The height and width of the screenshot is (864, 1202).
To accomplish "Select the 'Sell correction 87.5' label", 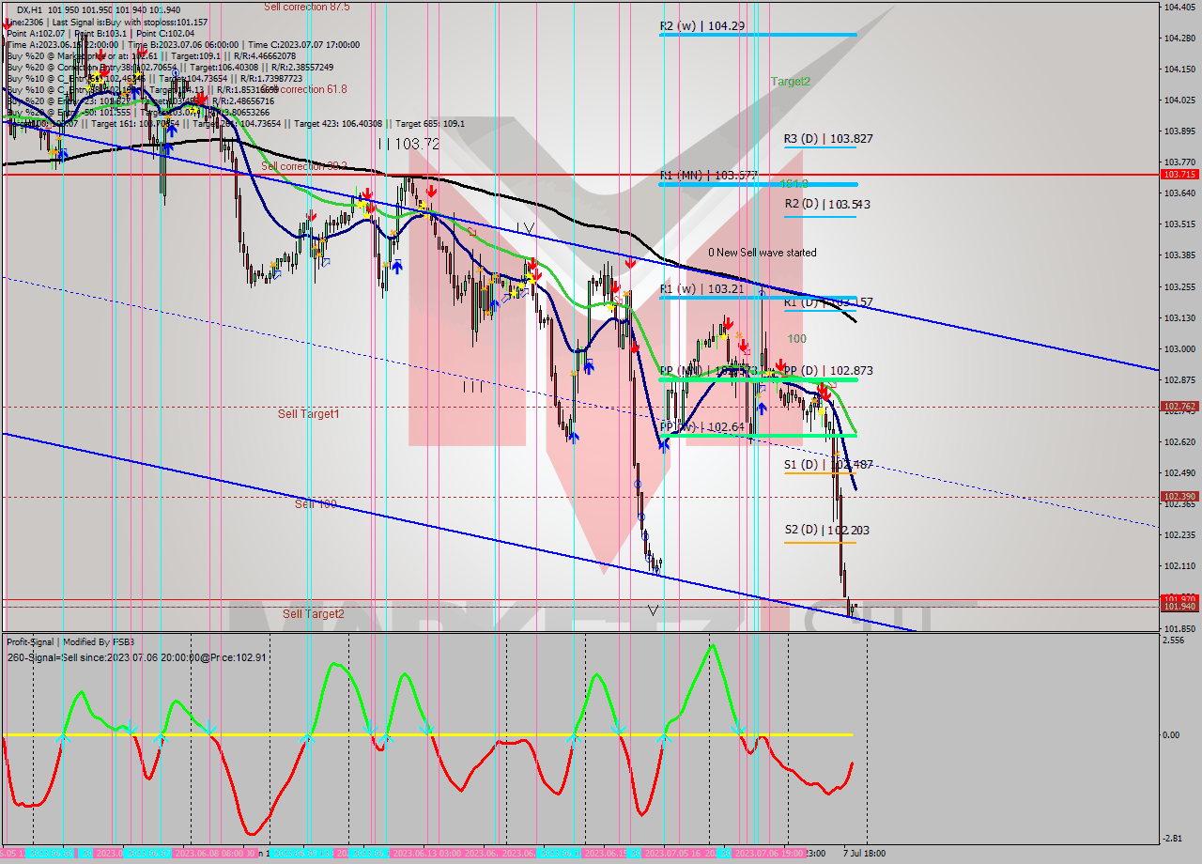I will [307, 7].
